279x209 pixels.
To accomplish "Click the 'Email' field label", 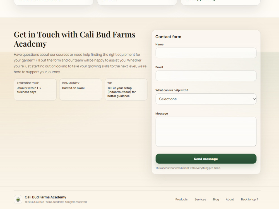I will pyautogui.click(x=159, y=67).
